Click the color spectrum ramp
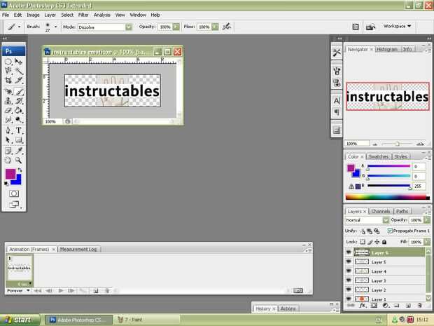Image resolution: width=434 pixels, height=326 pixels. [388, 198]
